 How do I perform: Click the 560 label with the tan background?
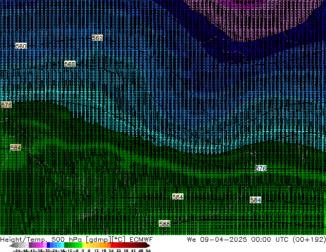[x=97, y=38]
